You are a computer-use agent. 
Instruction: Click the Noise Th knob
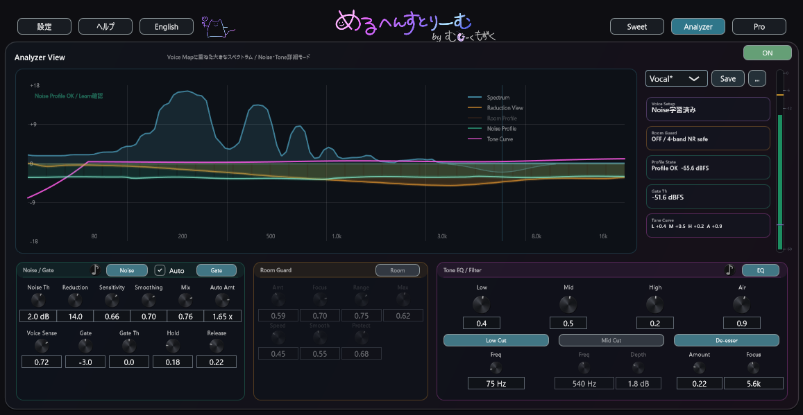click(38, 299)
